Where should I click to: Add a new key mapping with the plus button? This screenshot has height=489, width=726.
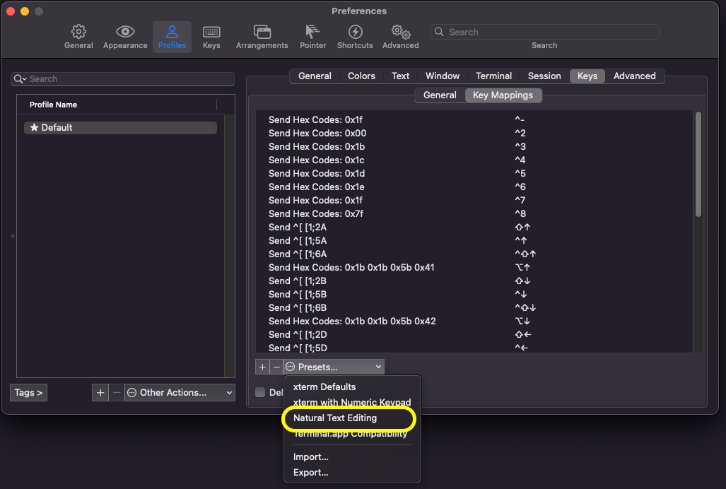click(x=262, y=367)
